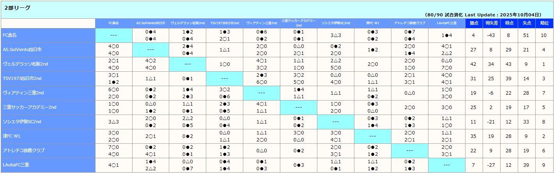Select the TSV1973四日市2nd row label
This screenshot has height=173, width=554.
click(22, 78)
